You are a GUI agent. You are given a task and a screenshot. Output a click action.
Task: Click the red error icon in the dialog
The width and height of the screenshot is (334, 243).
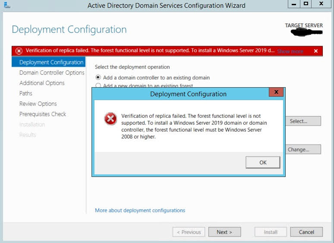(x=110, y=119)
